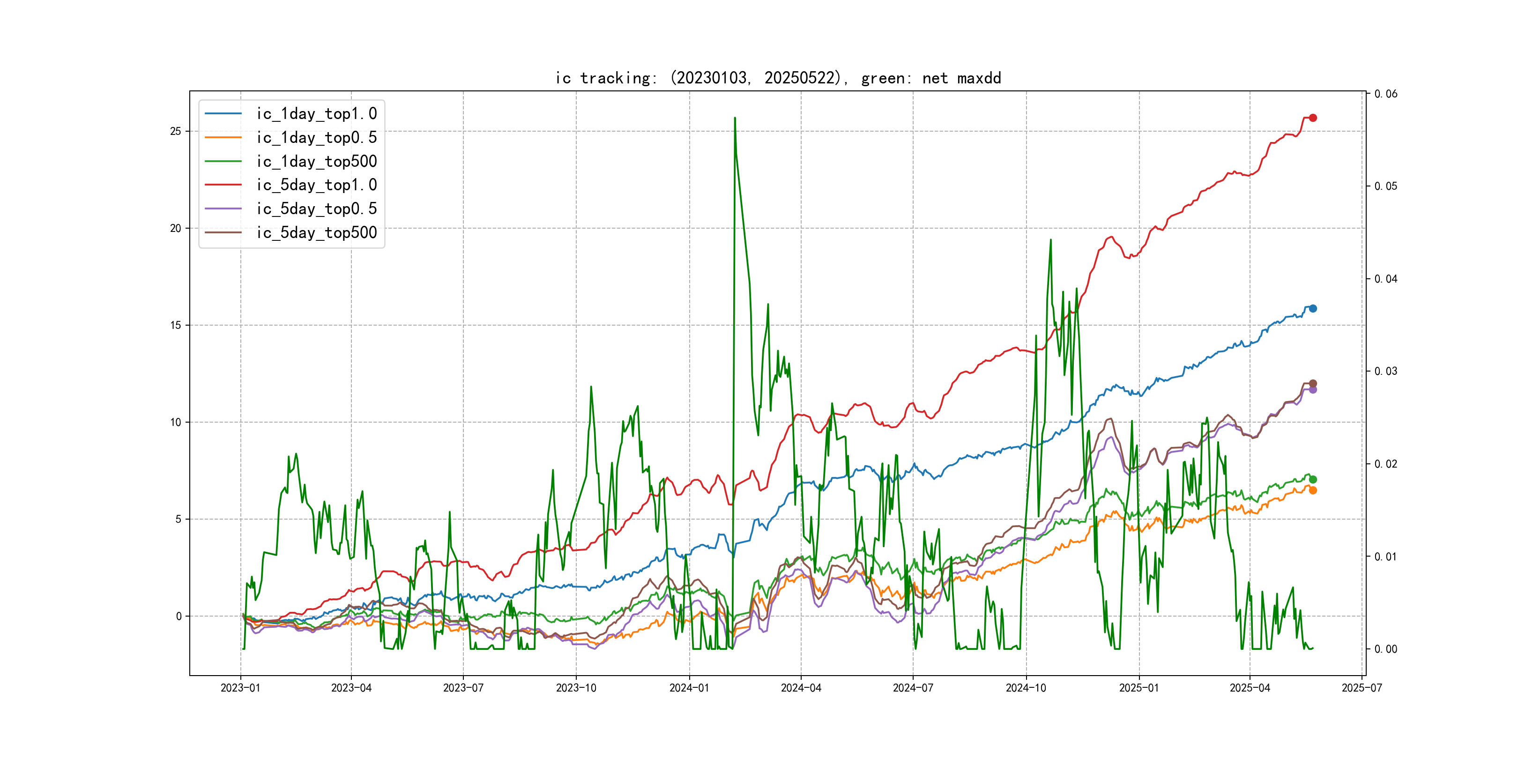
Task: Click the 2025-04 x-axis tick label
Action: [x=1250, y=688]
